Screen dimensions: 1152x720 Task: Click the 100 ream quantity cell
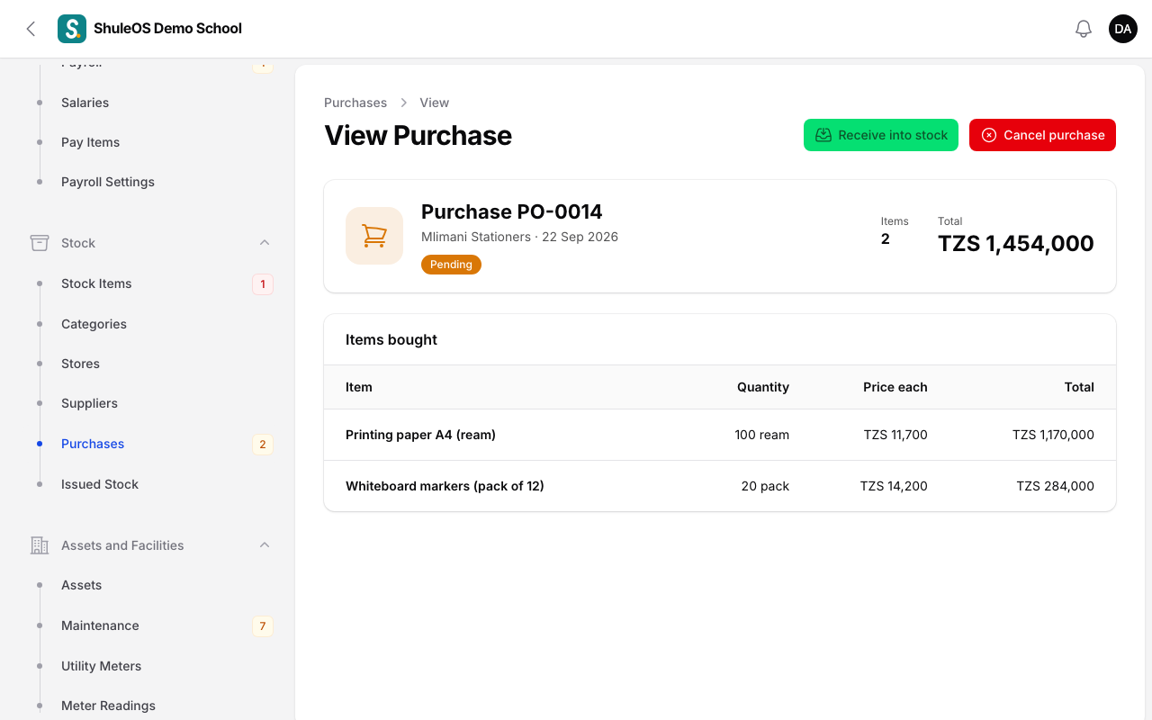click(761, 435)
